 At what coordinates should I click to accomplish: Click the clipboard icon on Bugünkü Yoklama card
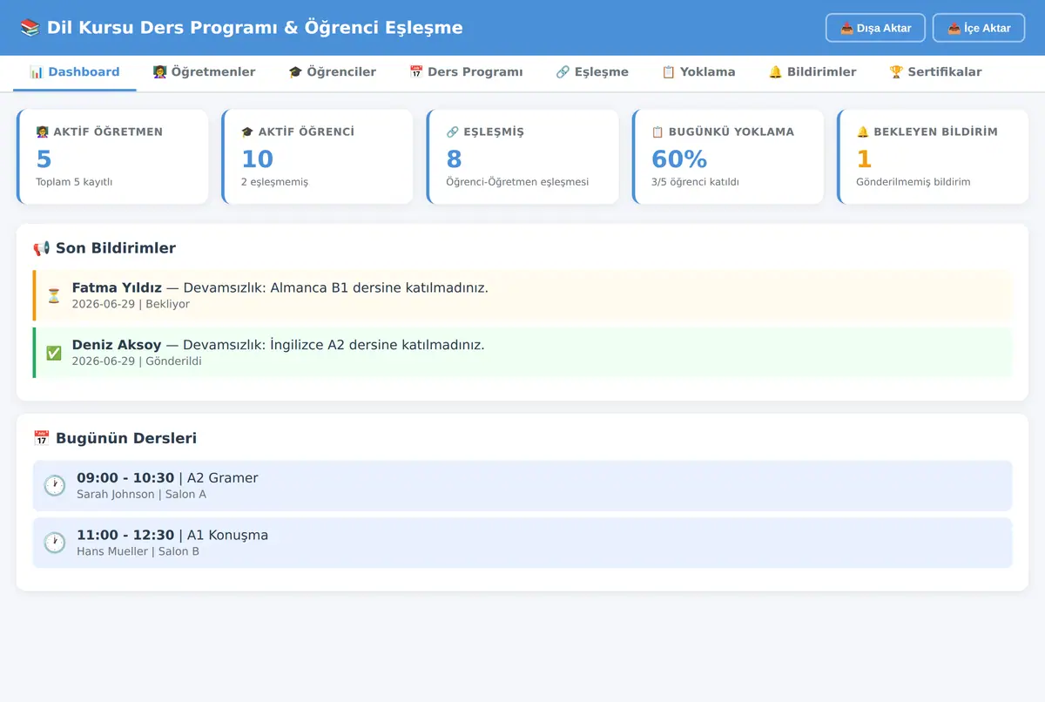(657, 132)
